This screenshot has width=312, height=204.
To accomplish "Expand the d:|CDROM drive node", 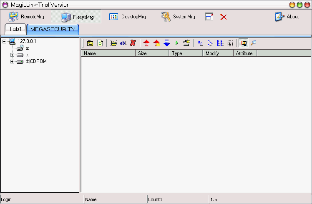I will click(13, 62).
